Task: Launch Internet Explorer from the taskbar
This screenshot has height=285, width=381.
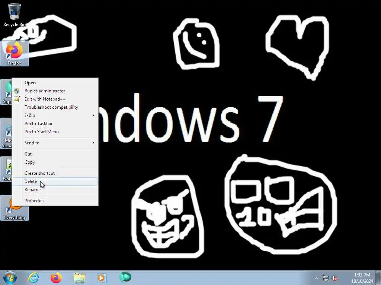Action: pyautogui.click(x=33, y=278)
